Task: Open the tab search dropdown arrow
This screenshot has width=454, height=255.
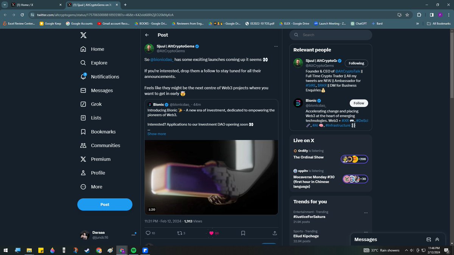Action: coord(5,5)
